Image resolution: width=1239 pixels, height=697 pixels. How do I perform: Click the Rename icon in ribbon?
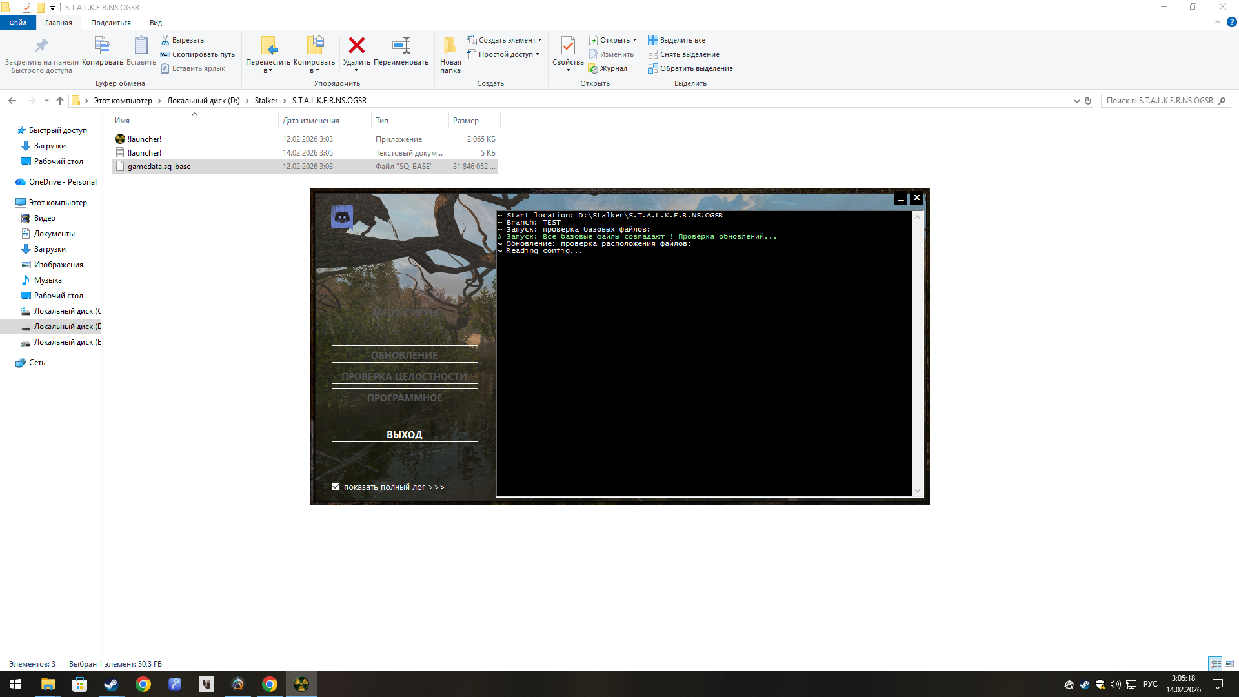(x=401, y=46)
